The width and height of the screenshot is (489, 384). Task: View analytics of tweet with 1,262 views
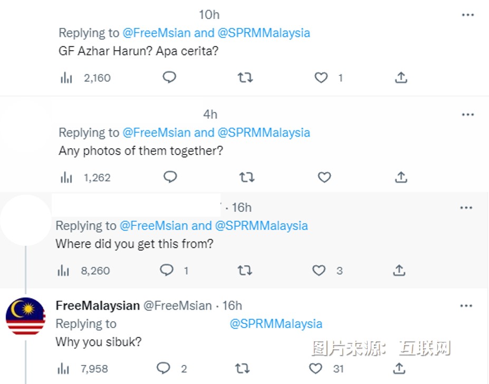point(67,178)
